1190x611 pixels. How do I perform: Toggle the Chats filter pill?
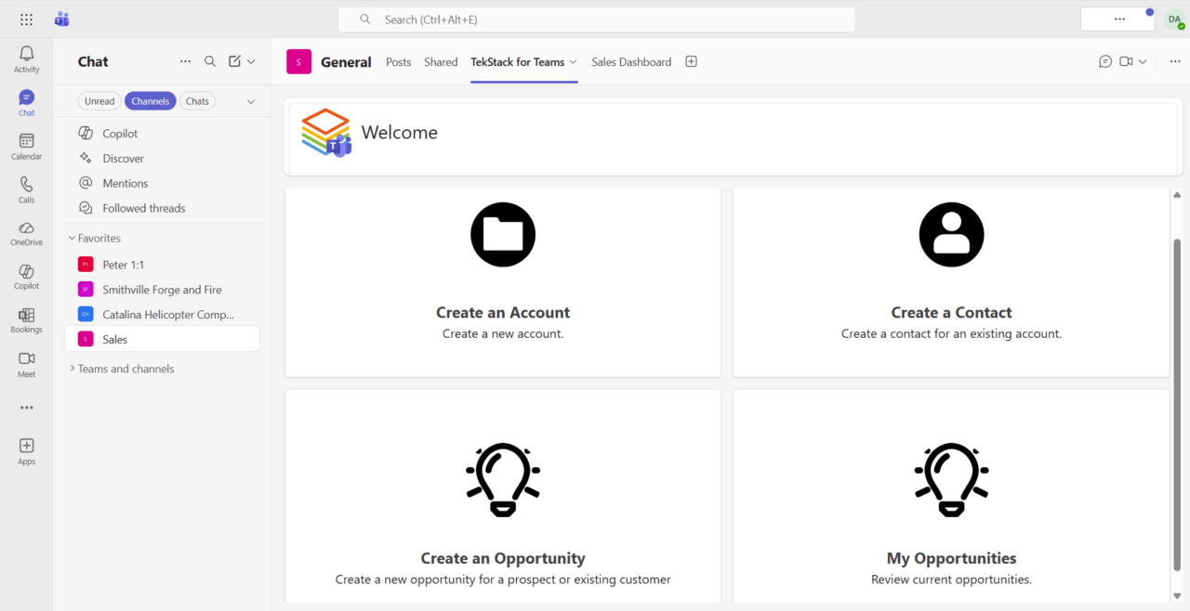[x=197, y=101]
